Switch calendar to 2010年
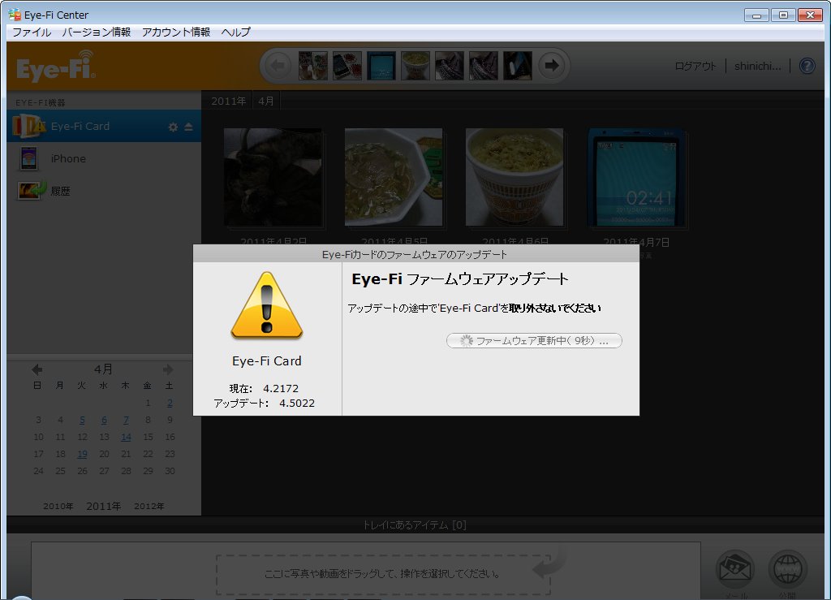 point(58,506)
